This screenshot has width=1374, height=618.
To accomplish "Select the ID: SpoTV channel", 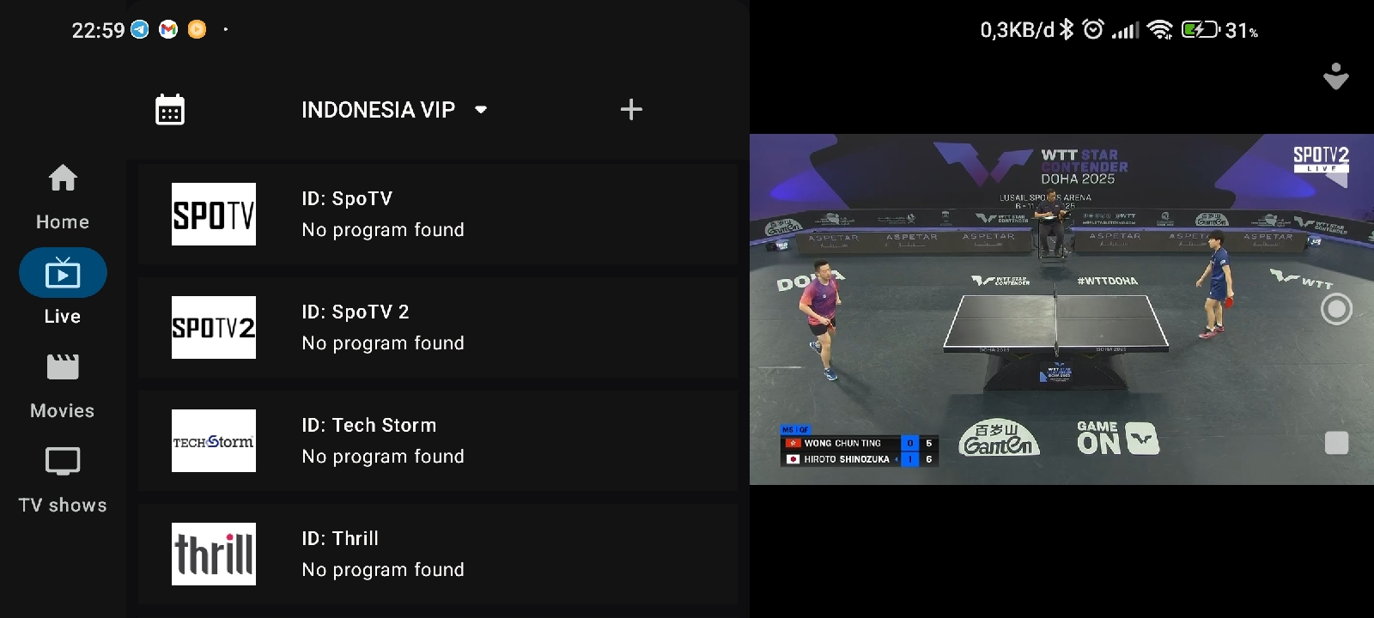I will point(438,214).
